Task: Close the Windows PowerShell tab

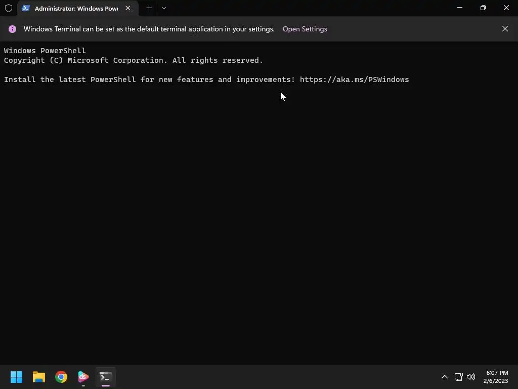Action: (x=128, y=8)
